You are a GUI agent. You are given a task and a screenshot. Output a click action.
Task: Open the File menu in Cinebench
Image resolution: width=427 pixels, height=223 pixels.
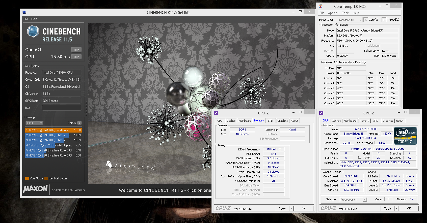[x=26, y=19]
